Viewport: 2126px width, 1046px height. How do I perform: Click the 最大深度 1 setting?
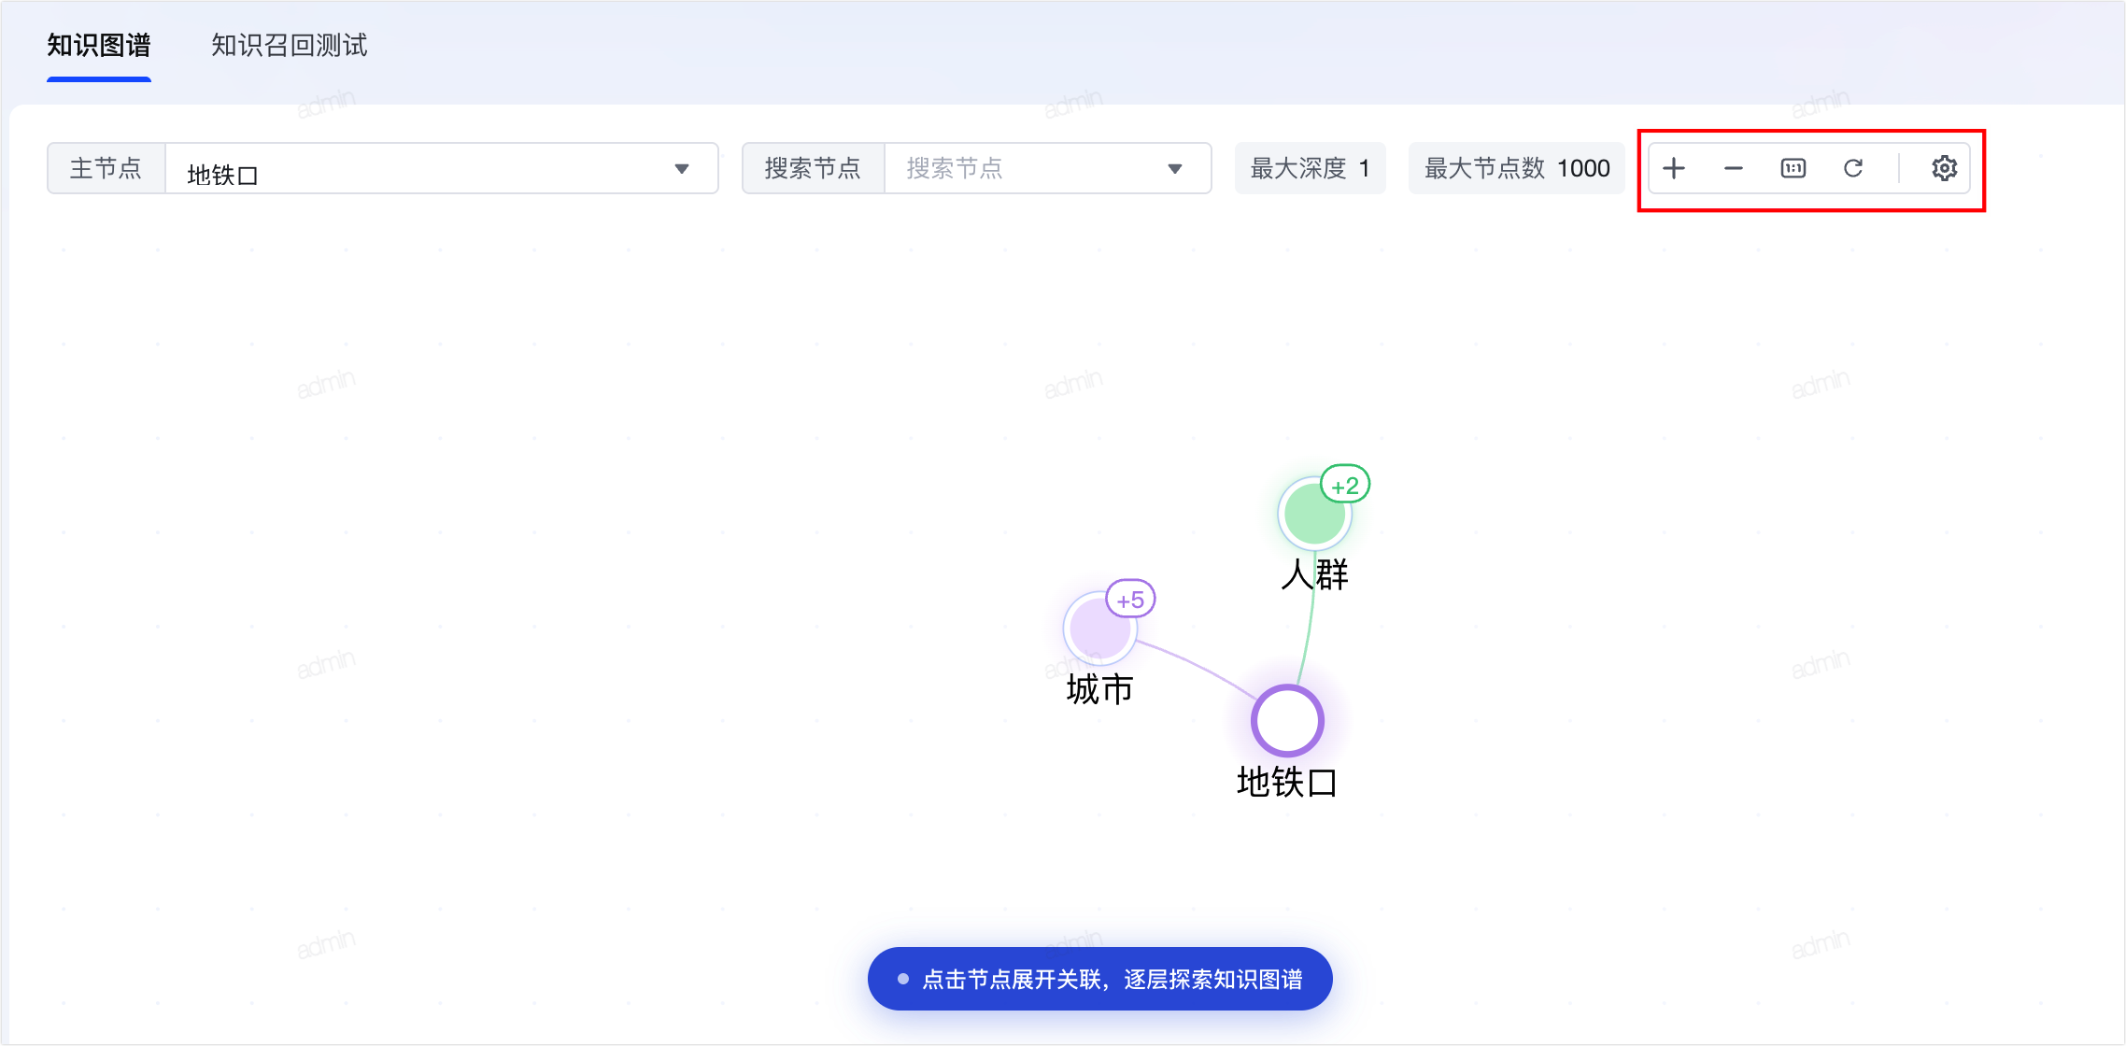click(1310, 168)
